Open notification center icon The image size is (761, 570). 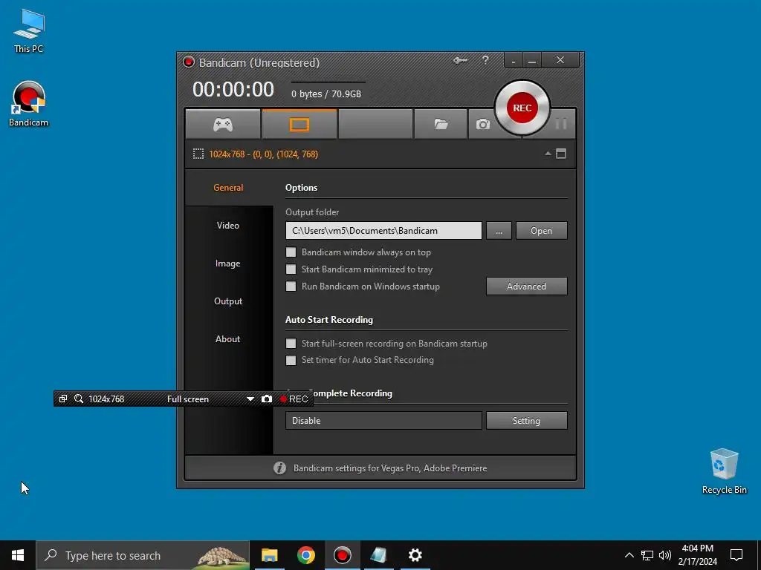coord(736,555)
